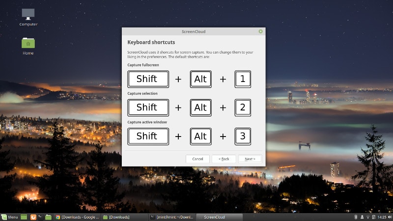
Task: Click the Next button in the wizard
Action: (250, 159)
